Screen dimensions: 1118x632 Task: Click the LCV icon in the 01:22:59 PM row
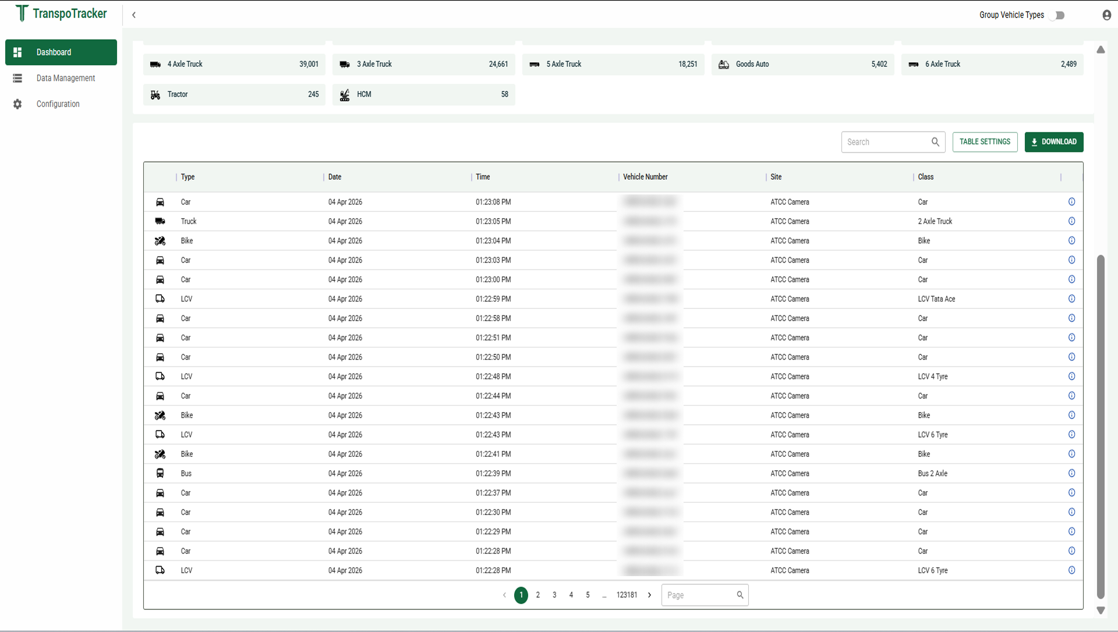click(x=160, y=299)
